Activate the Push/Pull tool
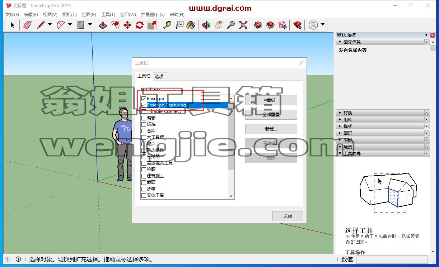This screenshot has height=267, width=439. coord(103,25)
